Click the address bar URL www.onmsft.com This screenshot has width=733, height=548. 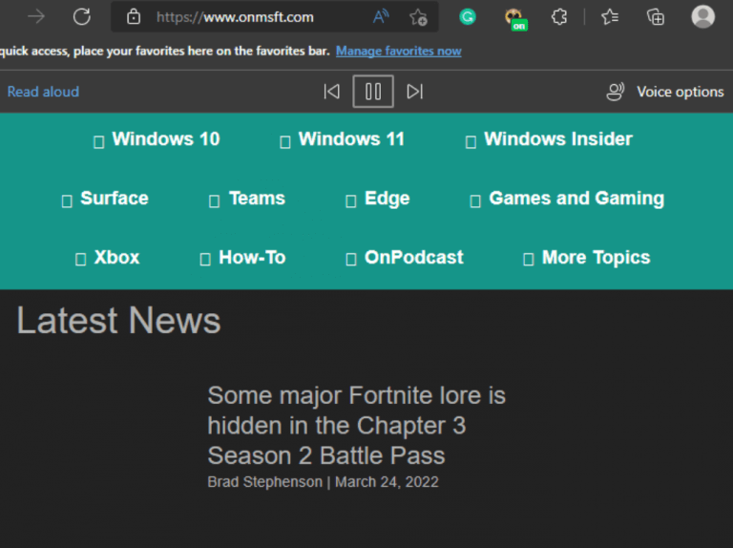[x=235, y=17]
